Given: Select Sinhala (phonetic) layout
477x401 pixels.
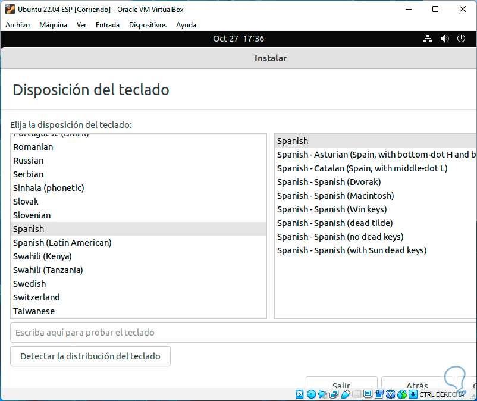Looking at the screenshot, I should tap(139, 188).
